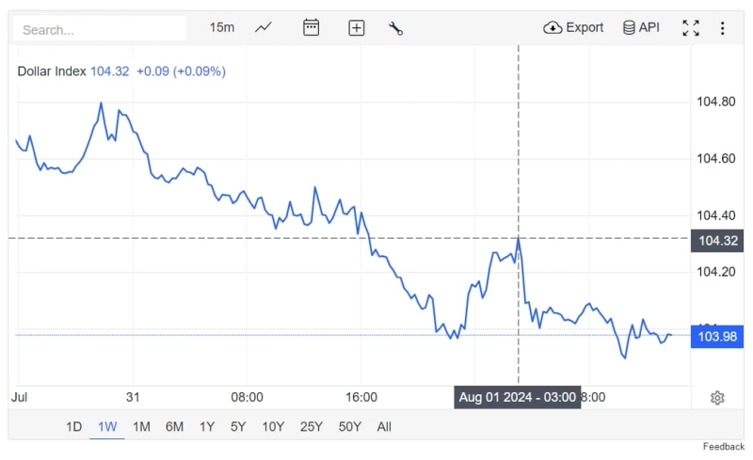753x460 pixels.
Task: Show All historical data range
Action: click(384, 426)
